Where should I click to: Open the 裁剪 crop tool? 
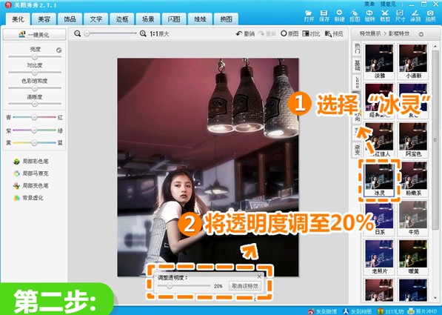pos(385,16)
